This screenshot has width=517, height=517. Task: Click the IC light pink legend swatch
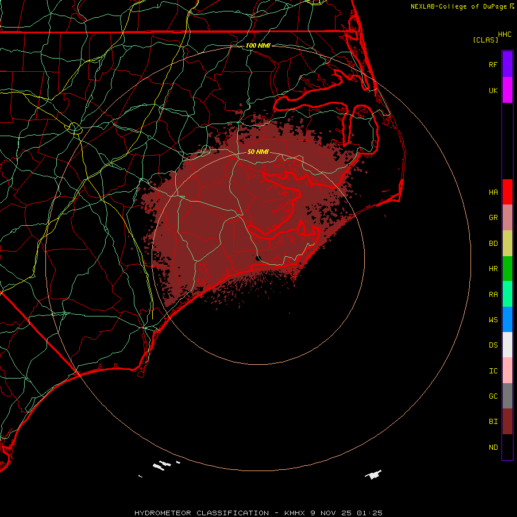point(507,371)
